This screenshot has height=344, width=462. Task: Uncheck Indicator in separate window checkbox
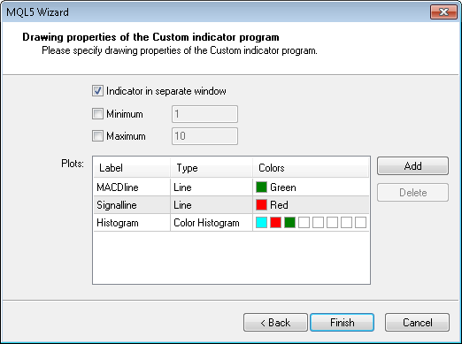point(97,91)
